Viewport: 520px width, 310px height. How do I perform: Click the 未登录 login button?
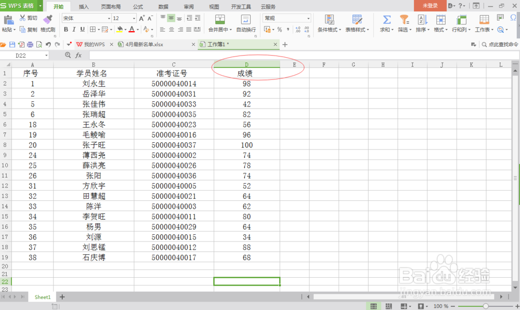tap(430, 6)
